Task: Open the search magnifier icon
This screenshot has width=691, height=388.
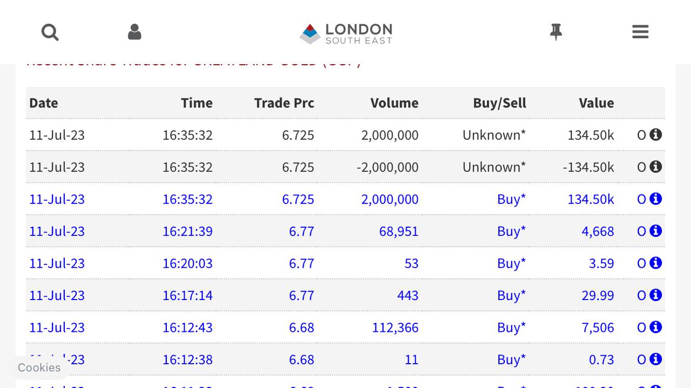Action: click(x=50, y=32)
